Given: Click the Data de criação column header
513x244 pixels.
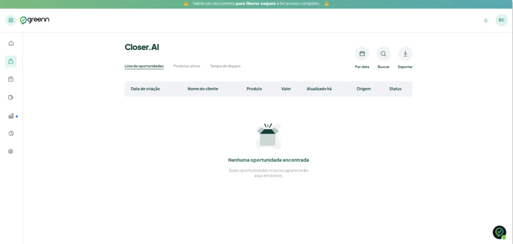Looking at the screenshot, I should 145,89.
